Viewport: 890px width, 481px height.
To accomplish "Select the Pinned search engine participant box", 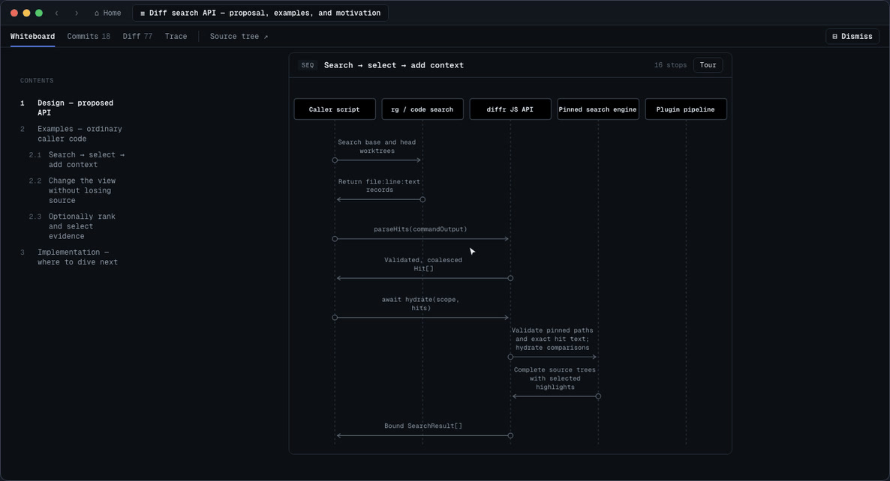I will (597, 109).
